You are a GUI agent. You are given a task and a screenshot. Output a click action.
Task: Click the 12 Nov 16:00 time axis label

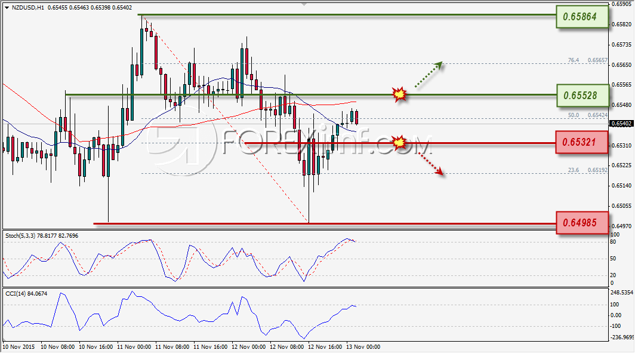(325, 347)
